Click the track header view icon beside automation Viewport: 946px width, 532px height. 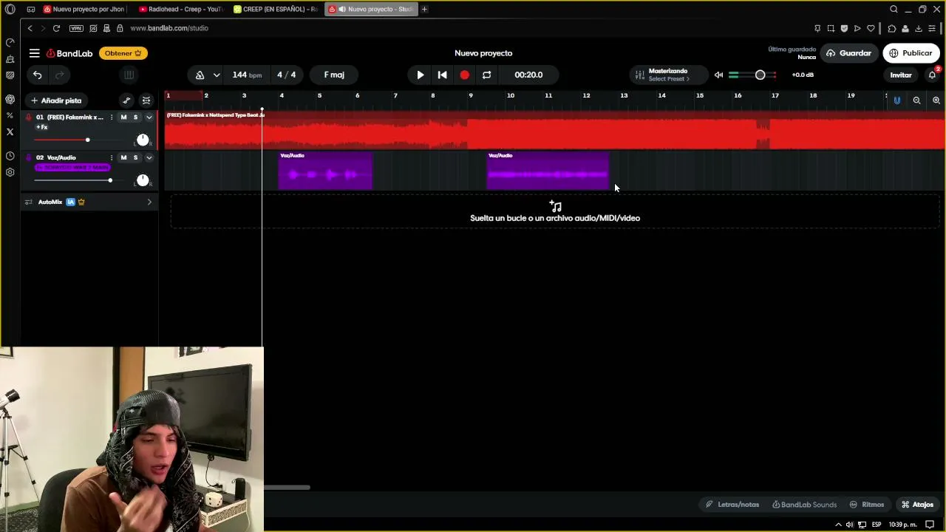(x=146, y=100)
